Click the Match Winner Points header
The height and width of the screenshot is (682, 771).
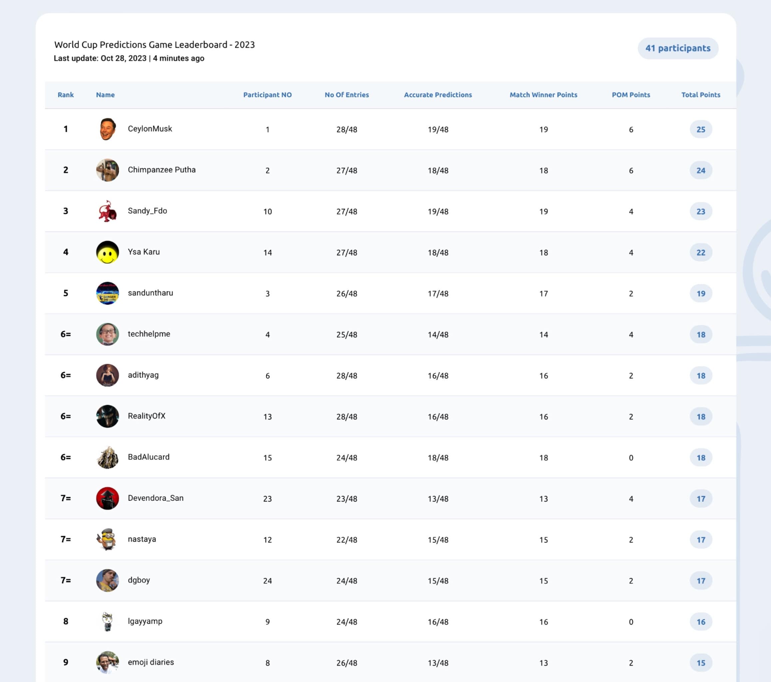coord(543,95)
